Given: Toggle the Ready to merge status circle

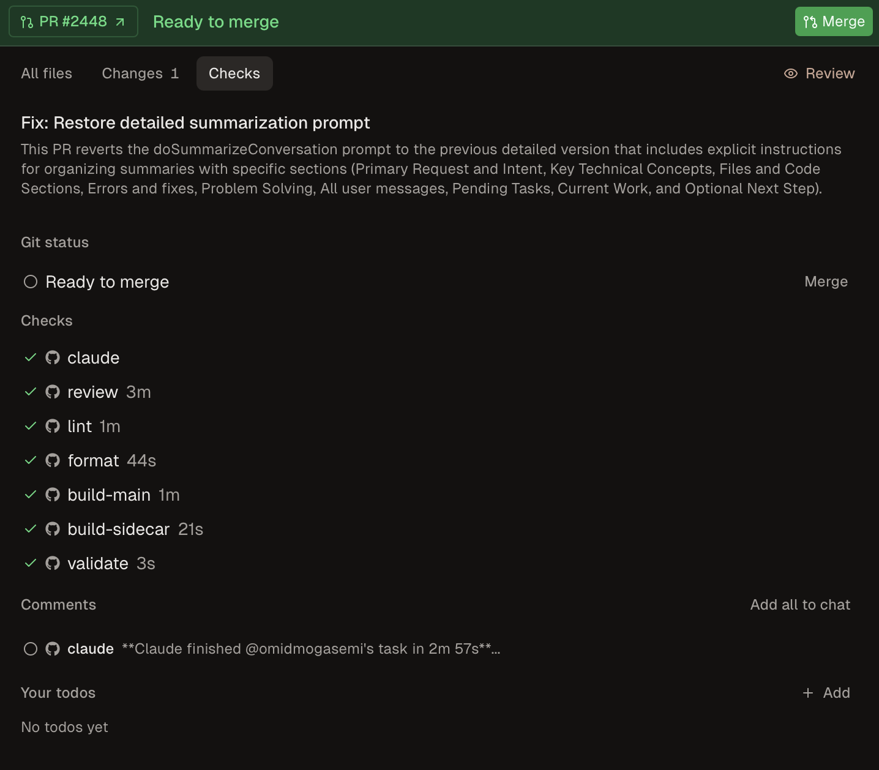Looking at the screenshot, I should point(31,282).
